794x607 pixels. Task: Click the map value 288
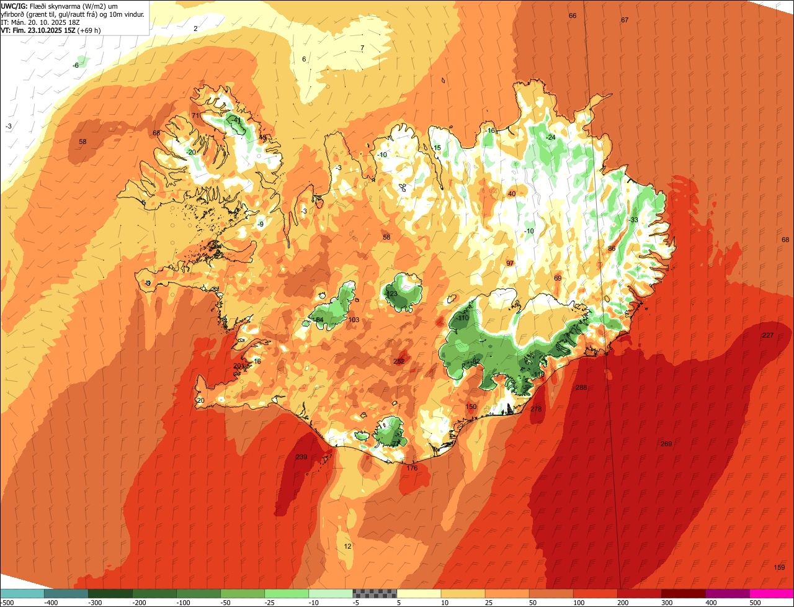581,387
